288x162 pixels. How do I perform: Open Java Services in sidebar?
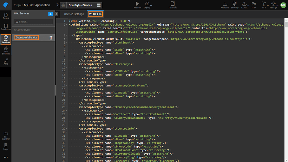tap(6, 51)
